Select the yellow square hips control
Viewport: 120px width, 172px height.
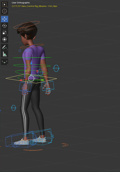pos(31,79)
